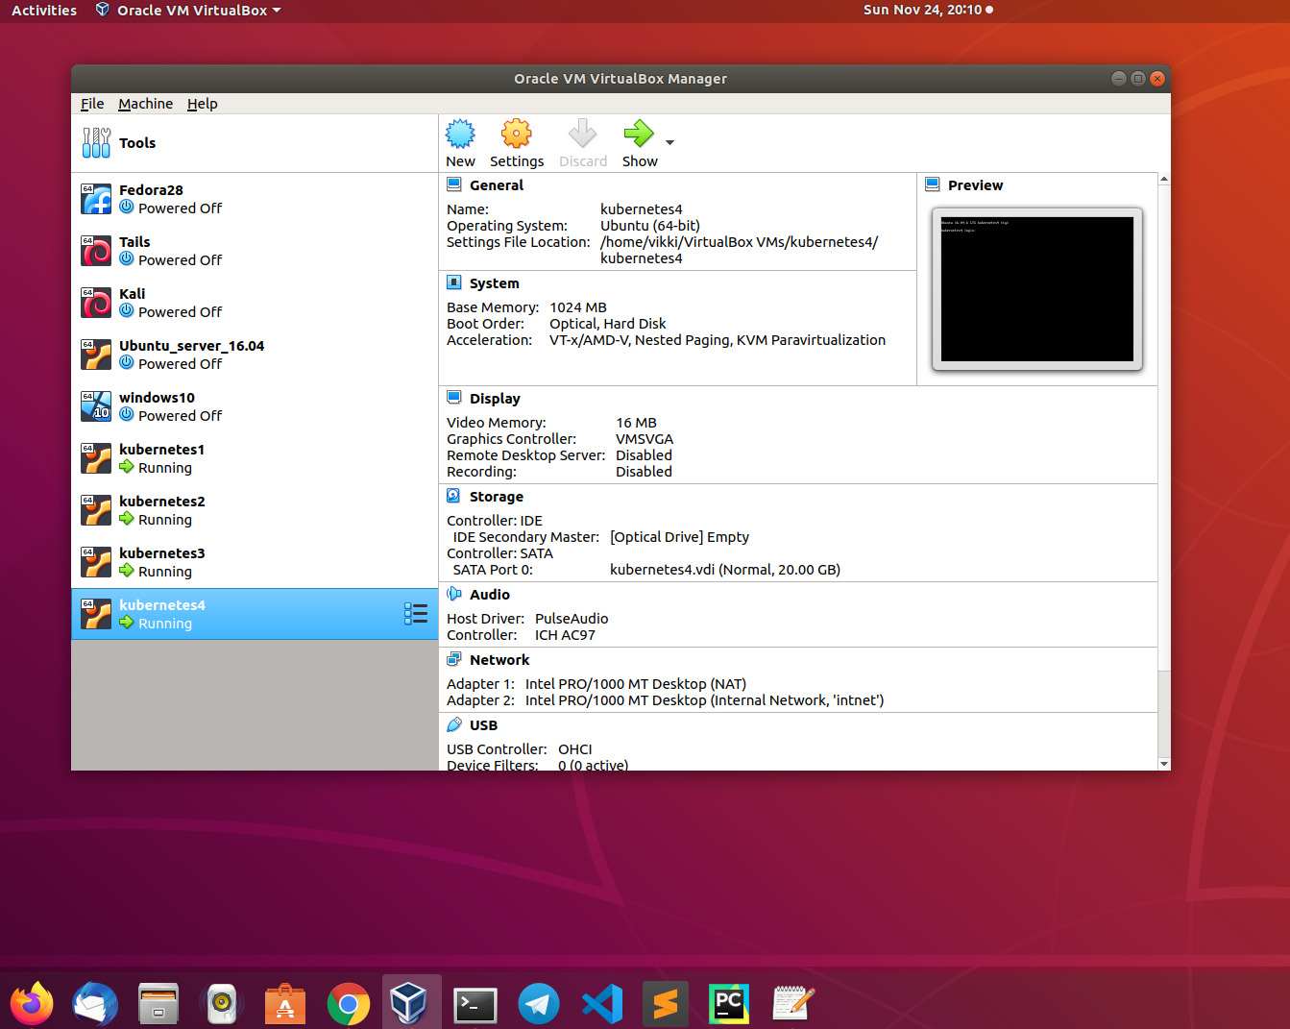Open Rhythmbox speaker icon in the dock

point(222,1004)
